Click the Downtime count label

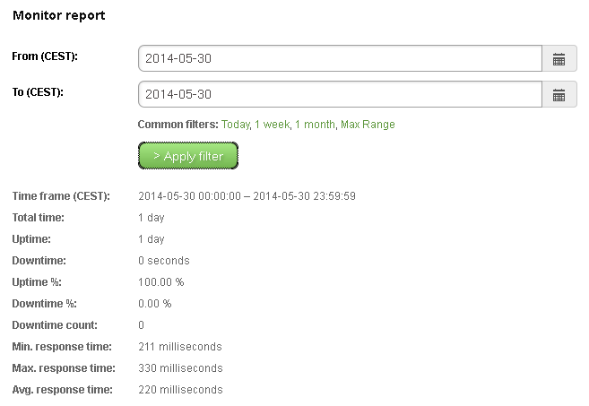pyautogui.click(x=55, y=325)
